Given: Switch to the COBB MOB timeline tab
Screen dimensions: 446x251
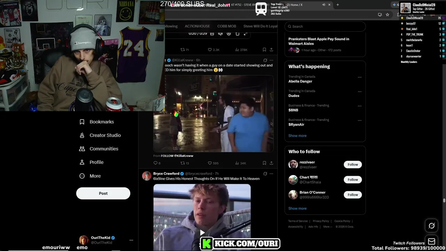Looking at the screenshot, I should (x=226, y=26).
